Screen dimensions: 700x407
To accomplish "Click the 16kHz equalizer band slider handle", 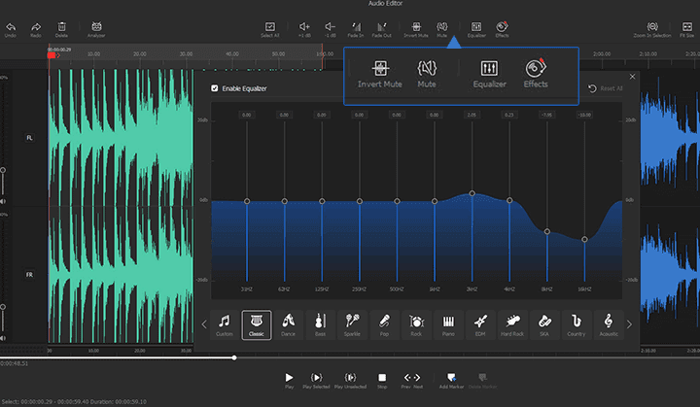I will (x=584, y=239).
